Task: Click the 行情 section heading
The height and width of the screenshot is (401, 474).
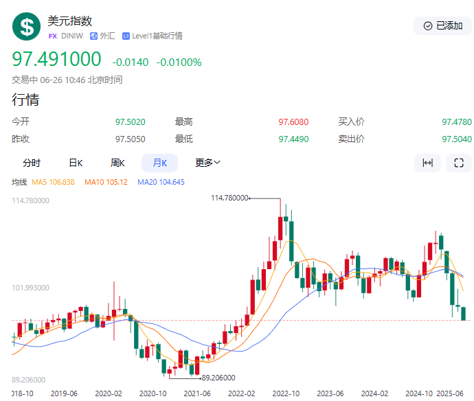Action: coord(25,100)
